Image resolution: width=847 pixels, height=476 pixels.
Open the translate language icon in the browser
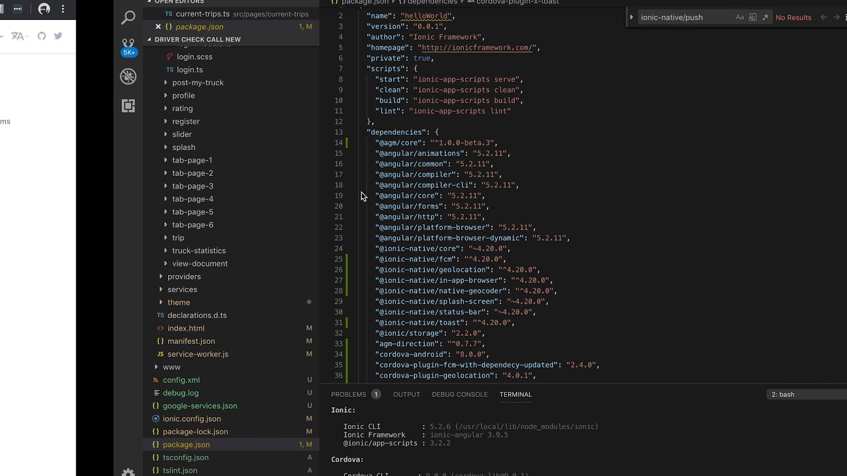coord(18,36)
